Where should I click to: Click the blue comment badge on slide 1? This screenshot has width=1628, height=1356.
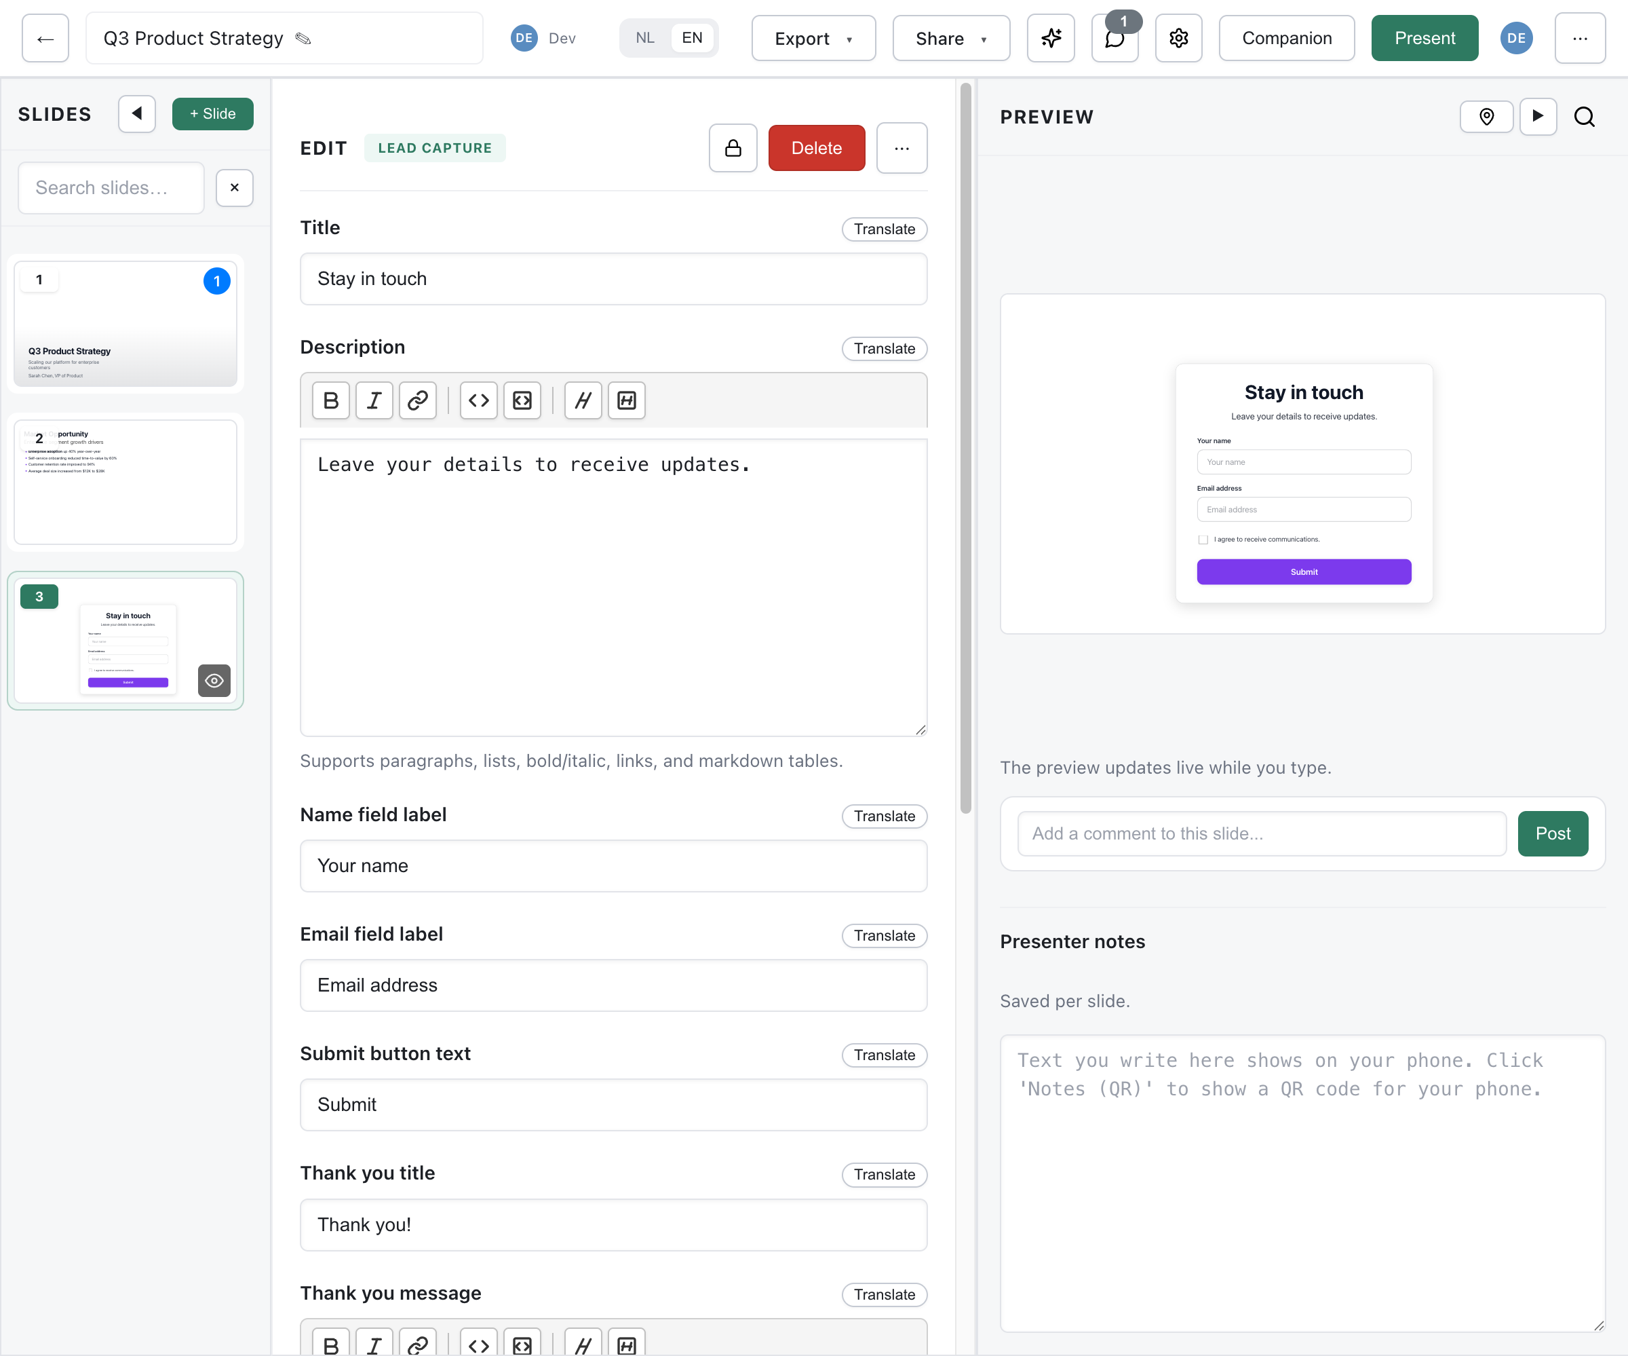pos(216,281)
